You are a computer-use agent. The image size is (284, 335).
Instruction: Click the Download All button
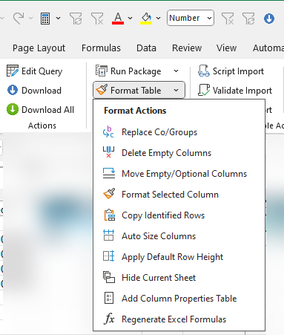point(40,110)
